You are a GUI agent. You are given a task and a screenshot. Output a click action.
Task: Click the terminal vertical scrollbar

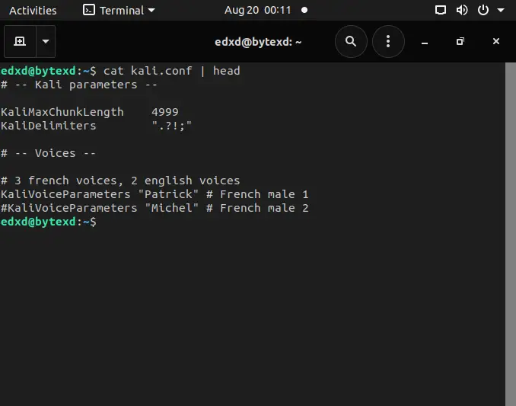tap(511, 234)
